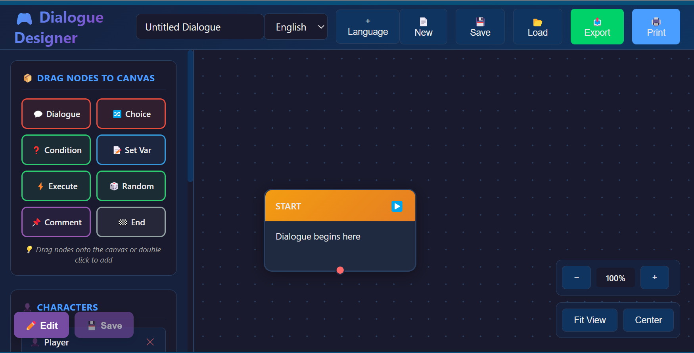The height and width of the screenshot is (353, 694).
Task: Click the purple Save button beside Edit
Action: click(104, 325)
